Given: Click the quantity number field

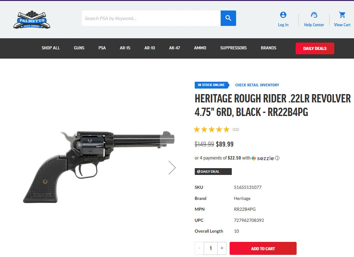Looking at the screenshot, I should (x=210, y=248).
